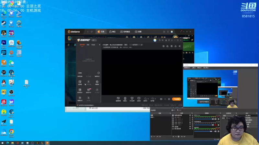Image resolution: width=259 pixels, height=145 pixels.
Task: Pop out the OBS Scenes dock
Action: (x=170, y=113)
